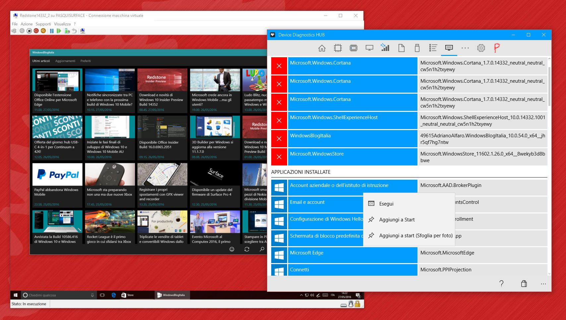This screenshot has width=566, height=320.
Task: Click Microsoft.AAD.BrokerPlugin package name
Action: pos(451,185)
